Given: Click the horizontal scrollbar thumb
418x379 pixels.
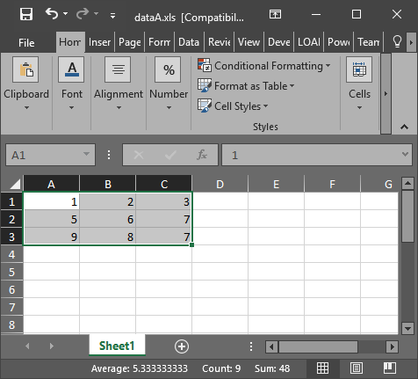Looking at the screenshot, I should coord(318,347).
